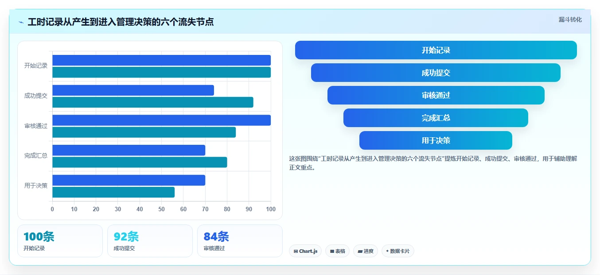Click the x-axis value 50

pos(161,209)
